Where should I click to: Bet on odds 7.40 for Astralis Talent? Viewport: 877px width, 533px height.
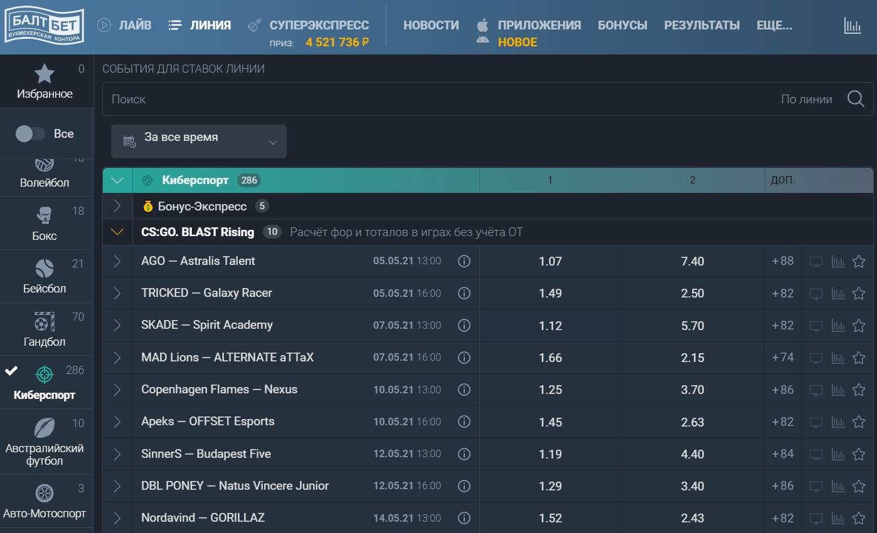pos(692,261)
